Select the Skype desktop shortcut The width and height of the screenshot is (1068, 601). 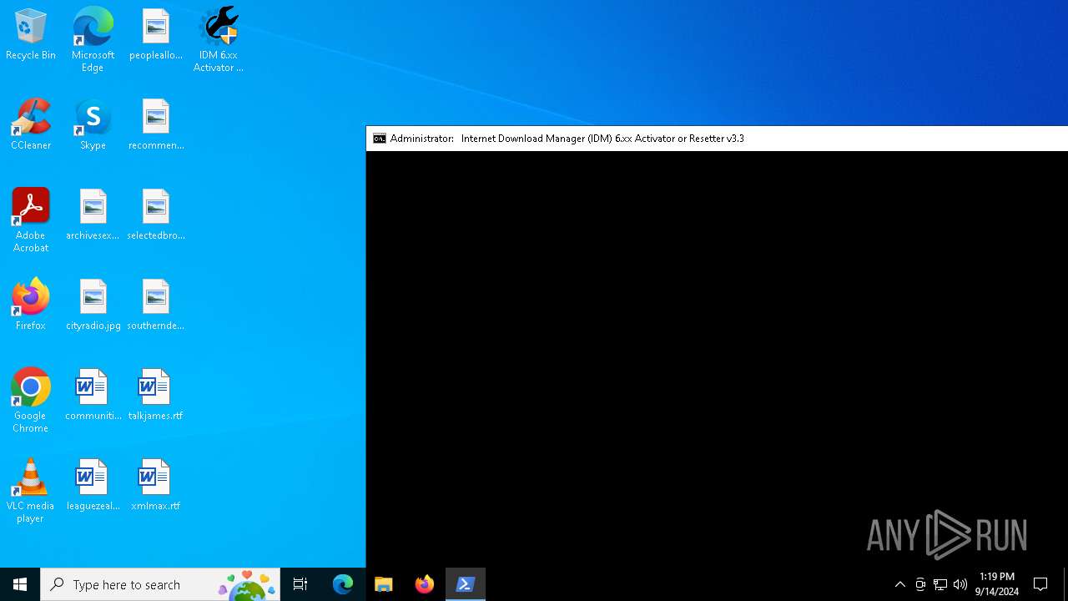click(x=93, y=125)
